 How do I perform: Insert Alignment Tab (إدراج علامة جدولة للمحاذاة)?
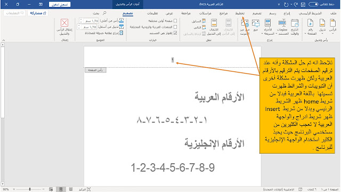pos(104,33)
